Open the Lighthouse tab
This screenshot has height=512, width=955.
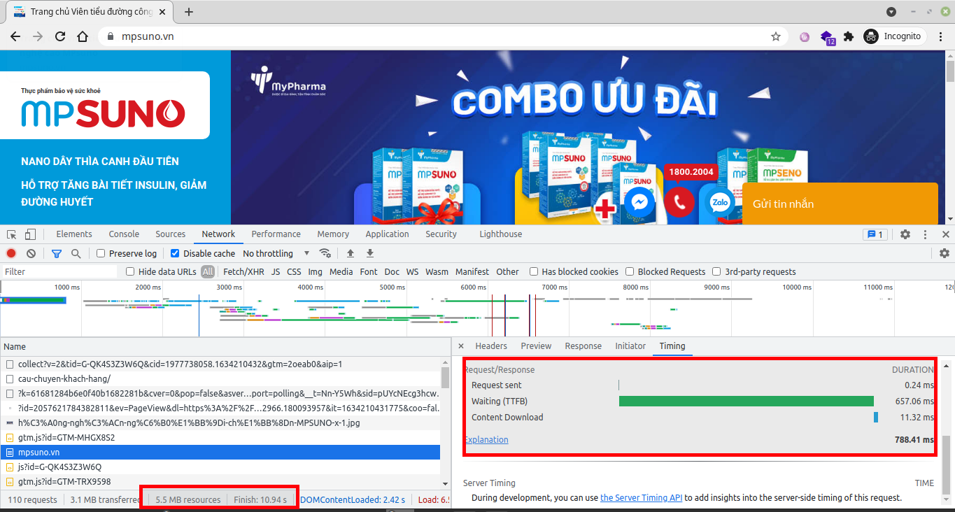pyautogui.click(x=501, y=234)
